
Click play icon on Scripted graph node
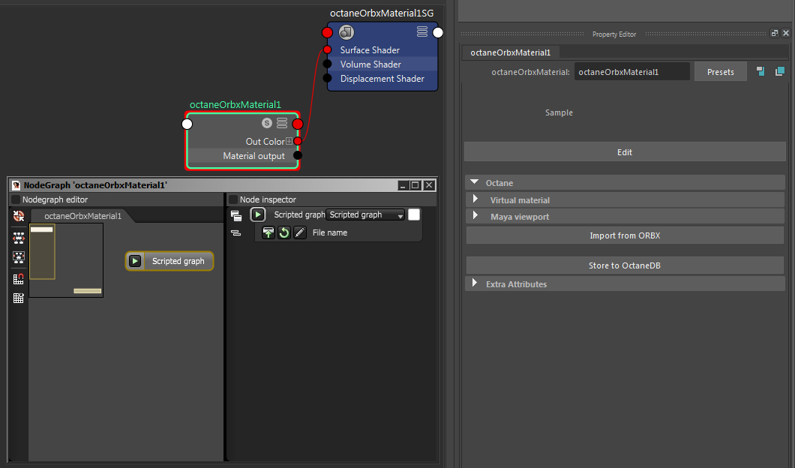coord(135,261)
